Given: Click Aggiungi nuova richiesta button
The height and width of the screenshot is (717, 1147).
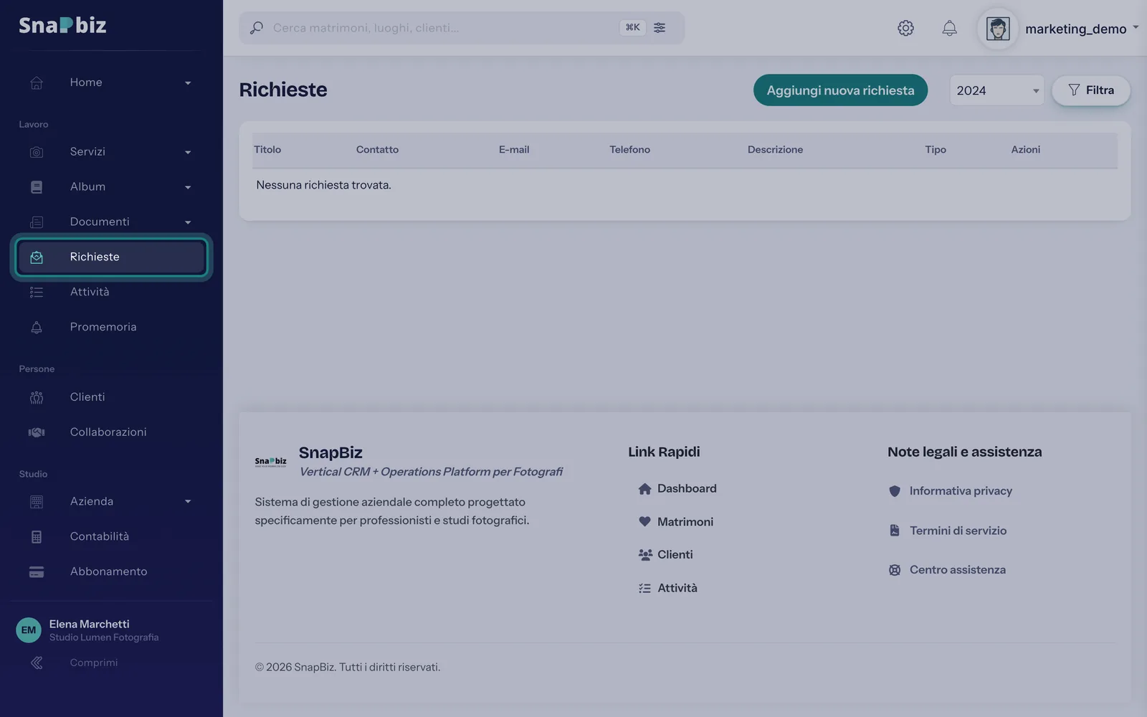Looking at the screenshot, I should point(840,90).
